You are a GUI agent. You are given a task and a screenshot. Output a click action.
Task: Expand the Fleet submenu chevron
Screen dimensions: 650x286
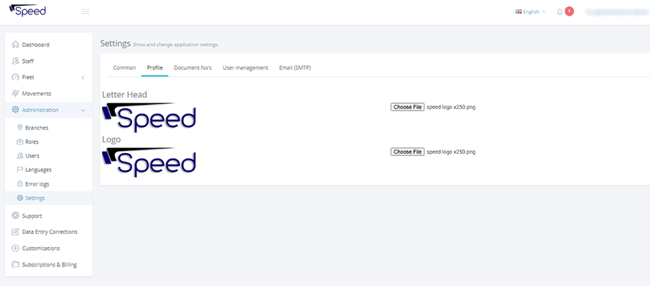point(82,77)
